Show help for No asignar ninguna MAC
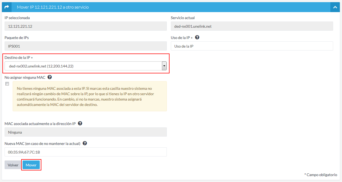The height and width of the screenshot is (182, 342). point(49,77)
